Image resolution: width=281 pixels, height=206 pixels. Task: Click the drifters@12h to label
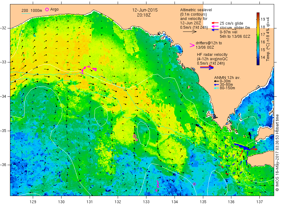click(x=209, y=43)
